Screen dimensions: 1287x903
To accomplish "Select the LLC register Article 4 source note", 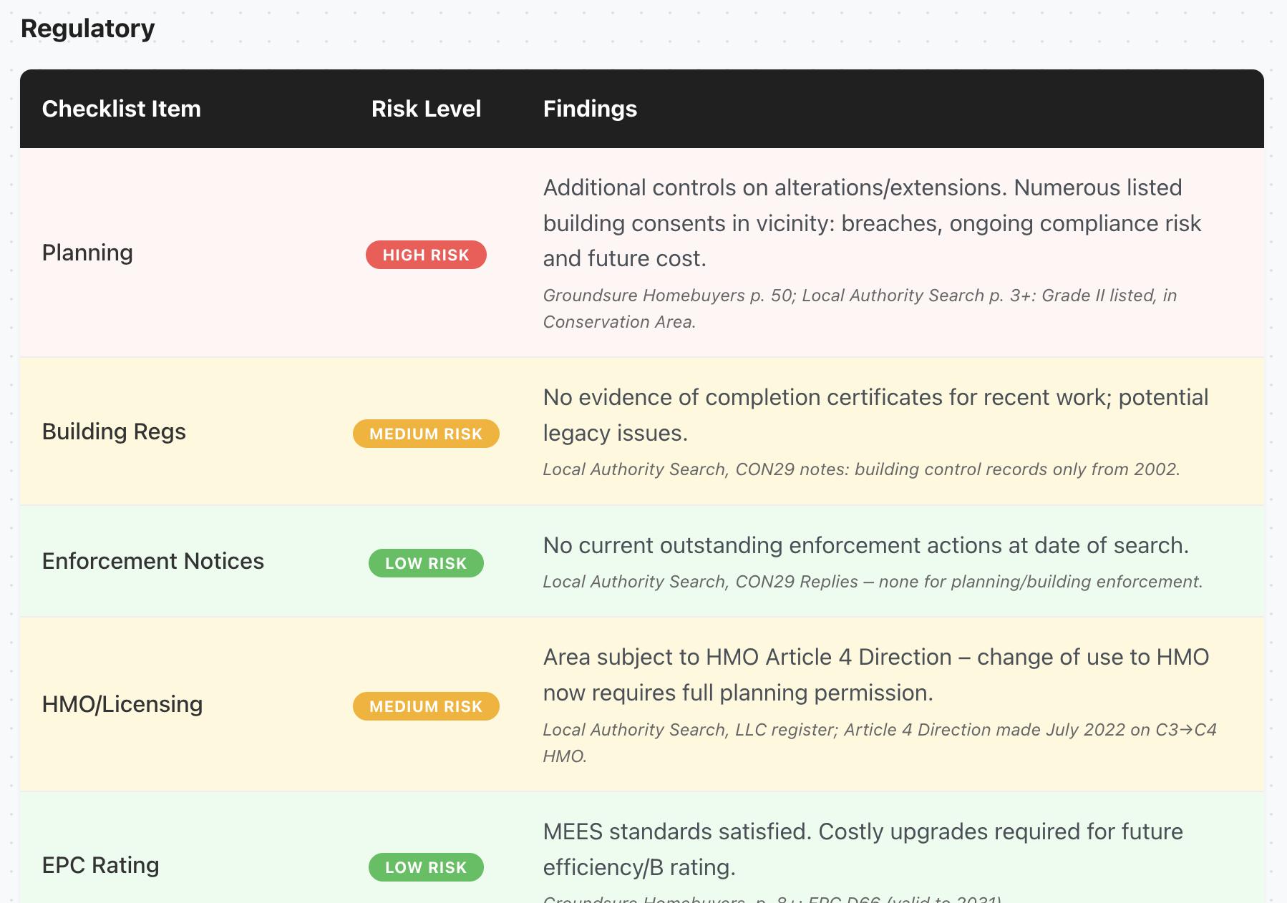I will point(880,743).
